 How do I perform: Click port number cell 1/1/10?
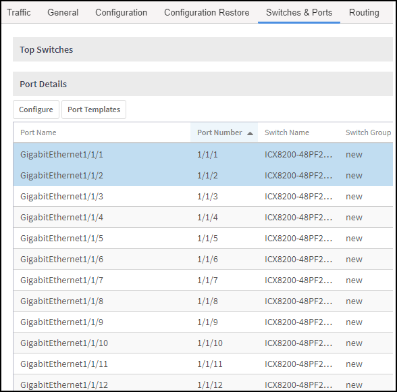tap(210, 343)
